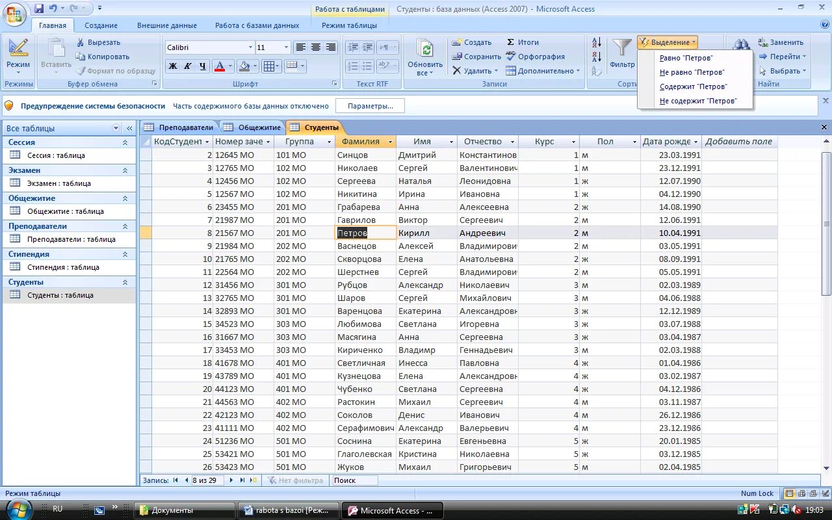Save using the quick access floppy icon
This screenshot has width=832, height=520.
(x=39, y=8)
